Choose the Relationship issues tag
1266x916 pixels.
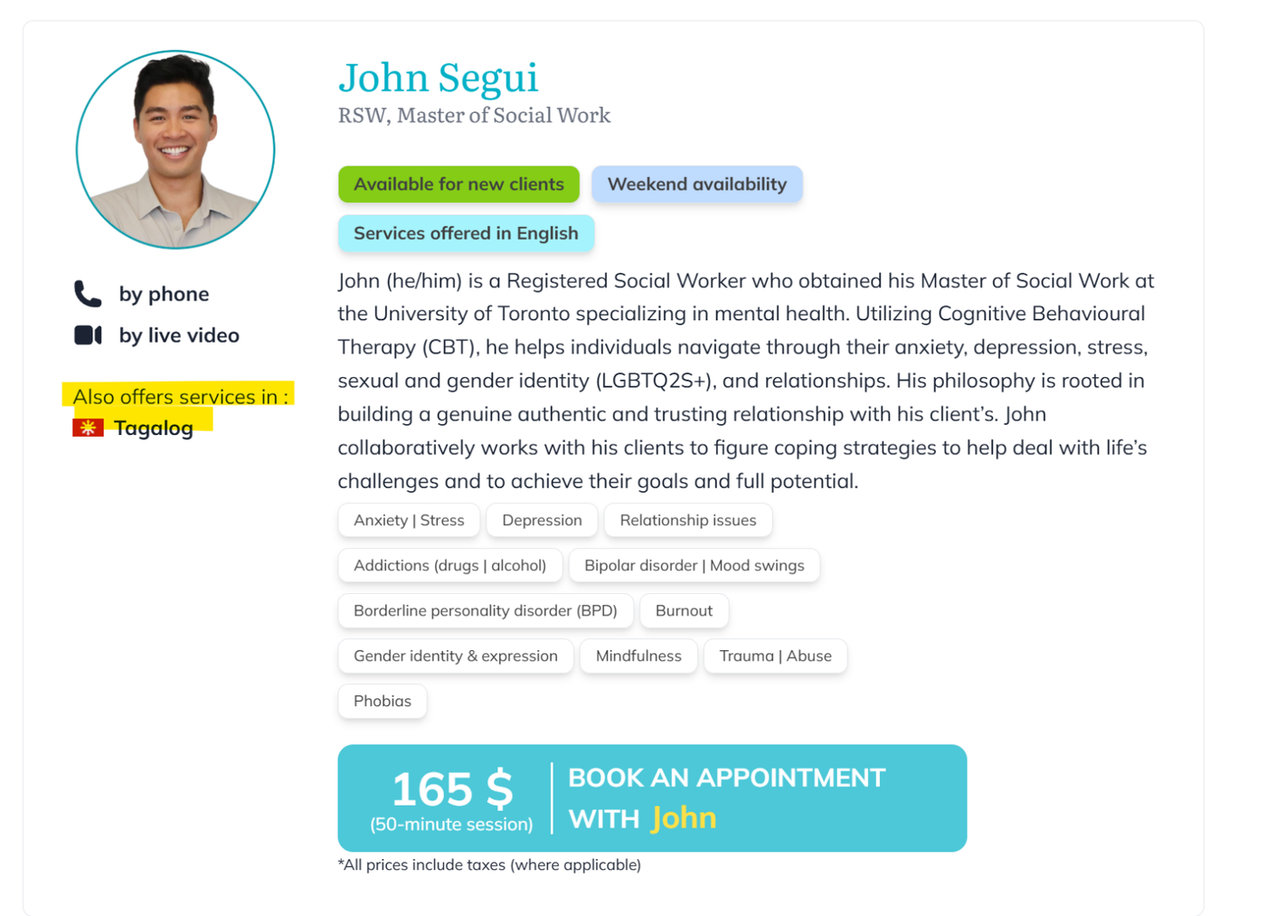pos(687,521)
